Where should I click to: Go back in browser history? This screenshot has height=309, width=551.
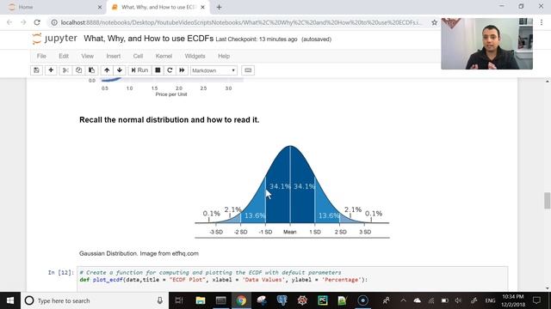pos(9,22)
